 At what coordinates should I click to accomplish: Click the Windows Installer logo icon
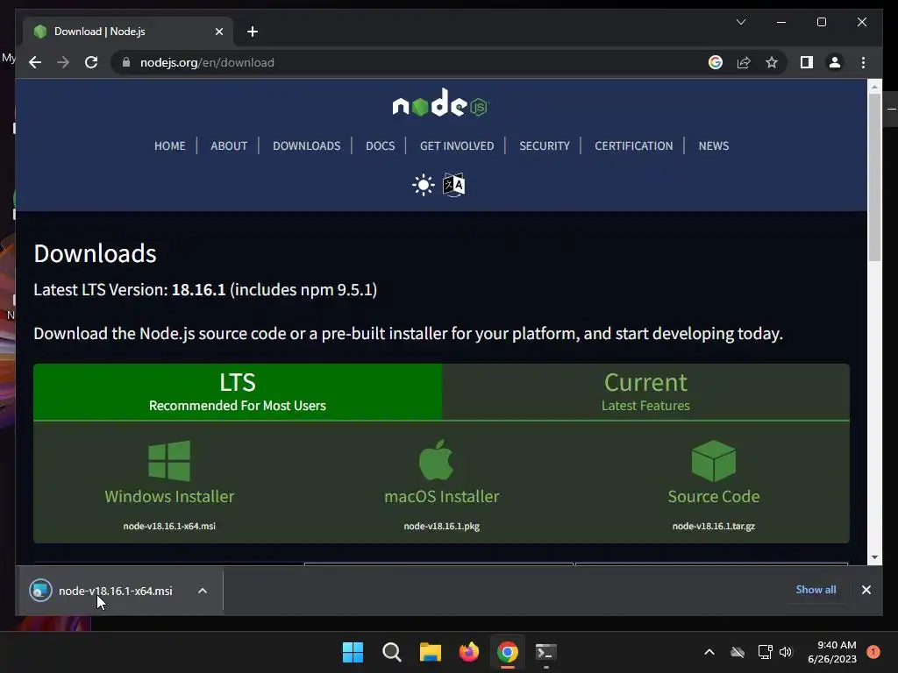click(x=169, y=461)
